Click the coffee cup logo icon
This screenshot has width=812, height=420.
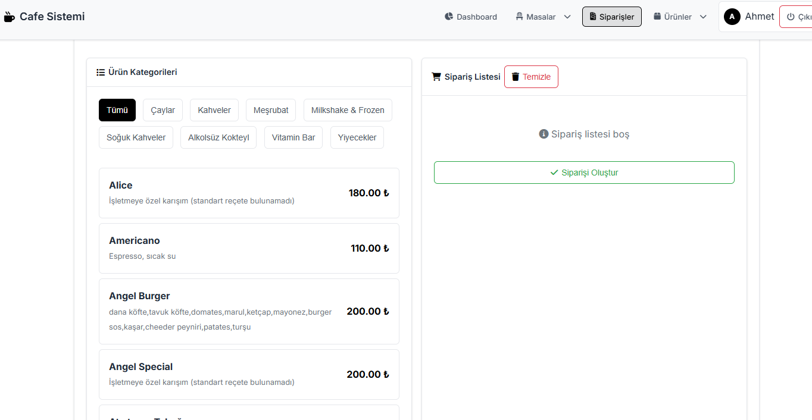pos(9,17)
